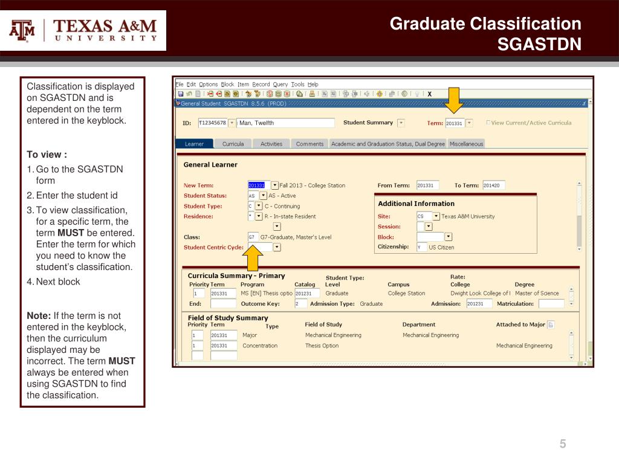This screenshot has width=619, height=464.
Task: Click the View/Send Message toolbar icon
Action: tap(299, 94)
